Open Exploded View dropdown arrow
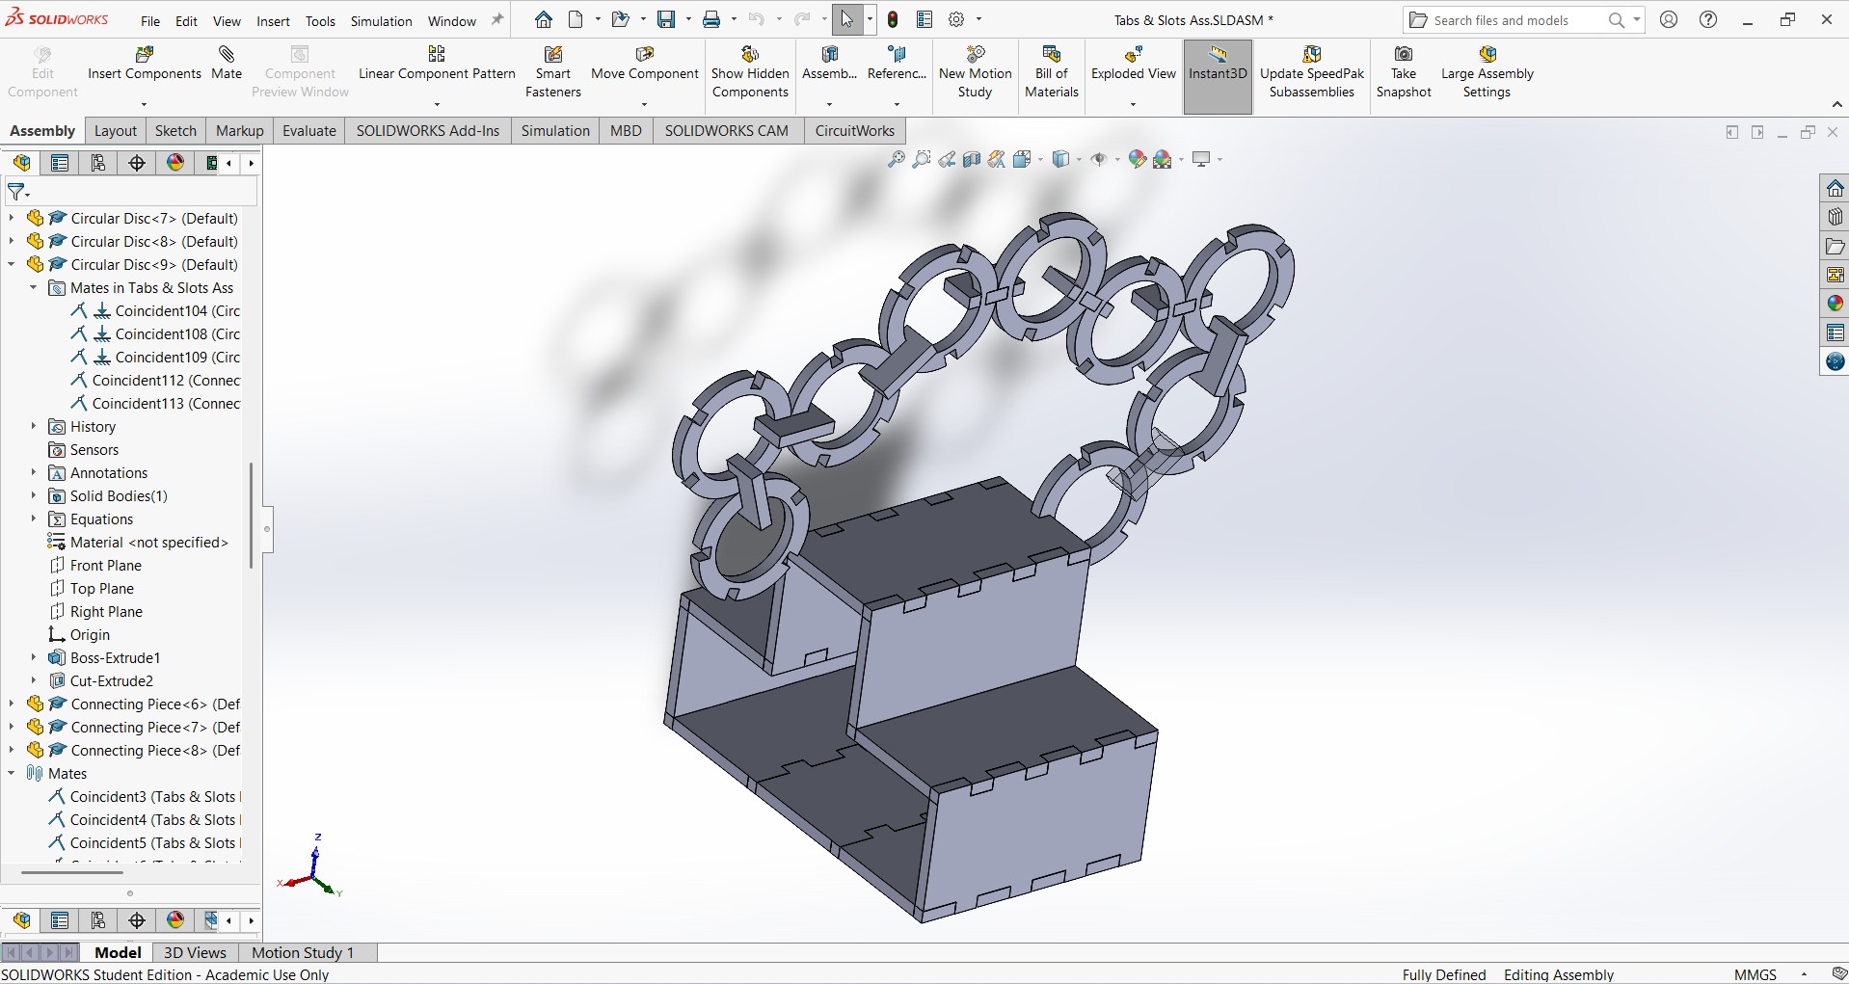Image resolution: width=1849 pixels, height=984 pixels. [x=1134, y=104]
